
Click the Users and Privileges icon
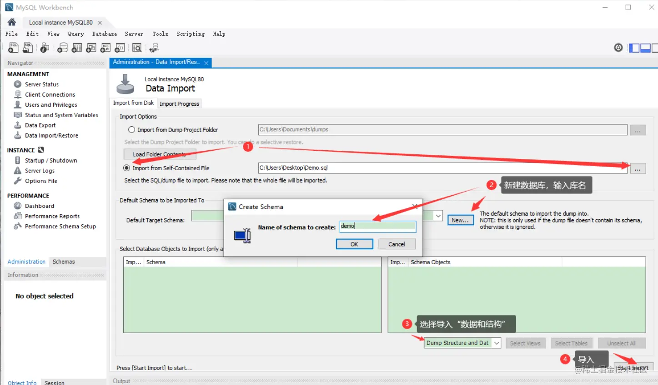click(18, 104)
